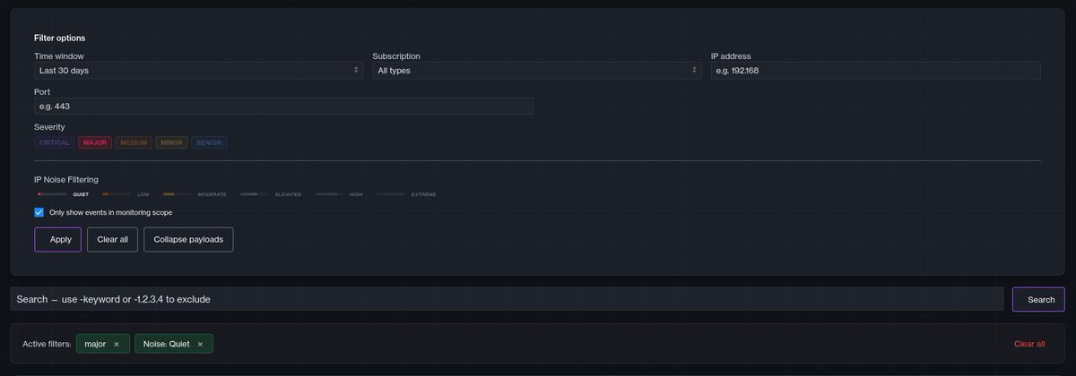Click the Severity label

click(x=49, y=127)
